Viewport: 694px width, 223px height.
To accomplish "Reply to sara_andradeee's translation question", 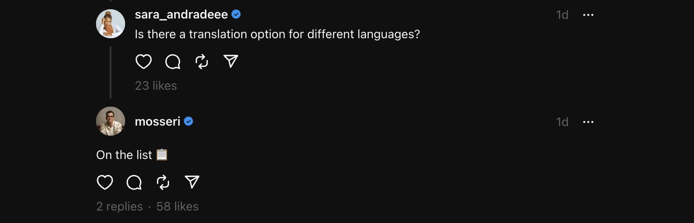I will coord(173,62).
